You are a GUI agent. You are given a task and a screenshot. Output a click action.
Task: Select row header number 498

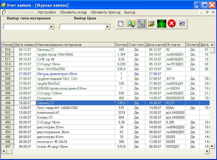tap(8, 103)
